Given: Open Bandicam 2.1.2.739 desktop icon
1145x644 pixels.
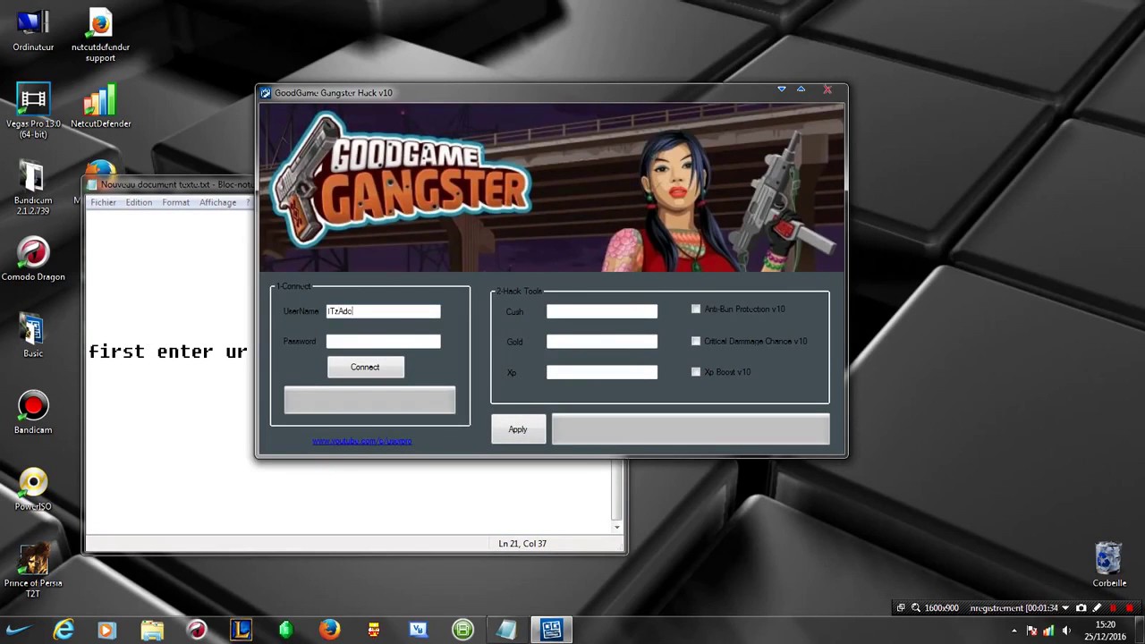Looking at the screenshot, I should tap(33, 188).
